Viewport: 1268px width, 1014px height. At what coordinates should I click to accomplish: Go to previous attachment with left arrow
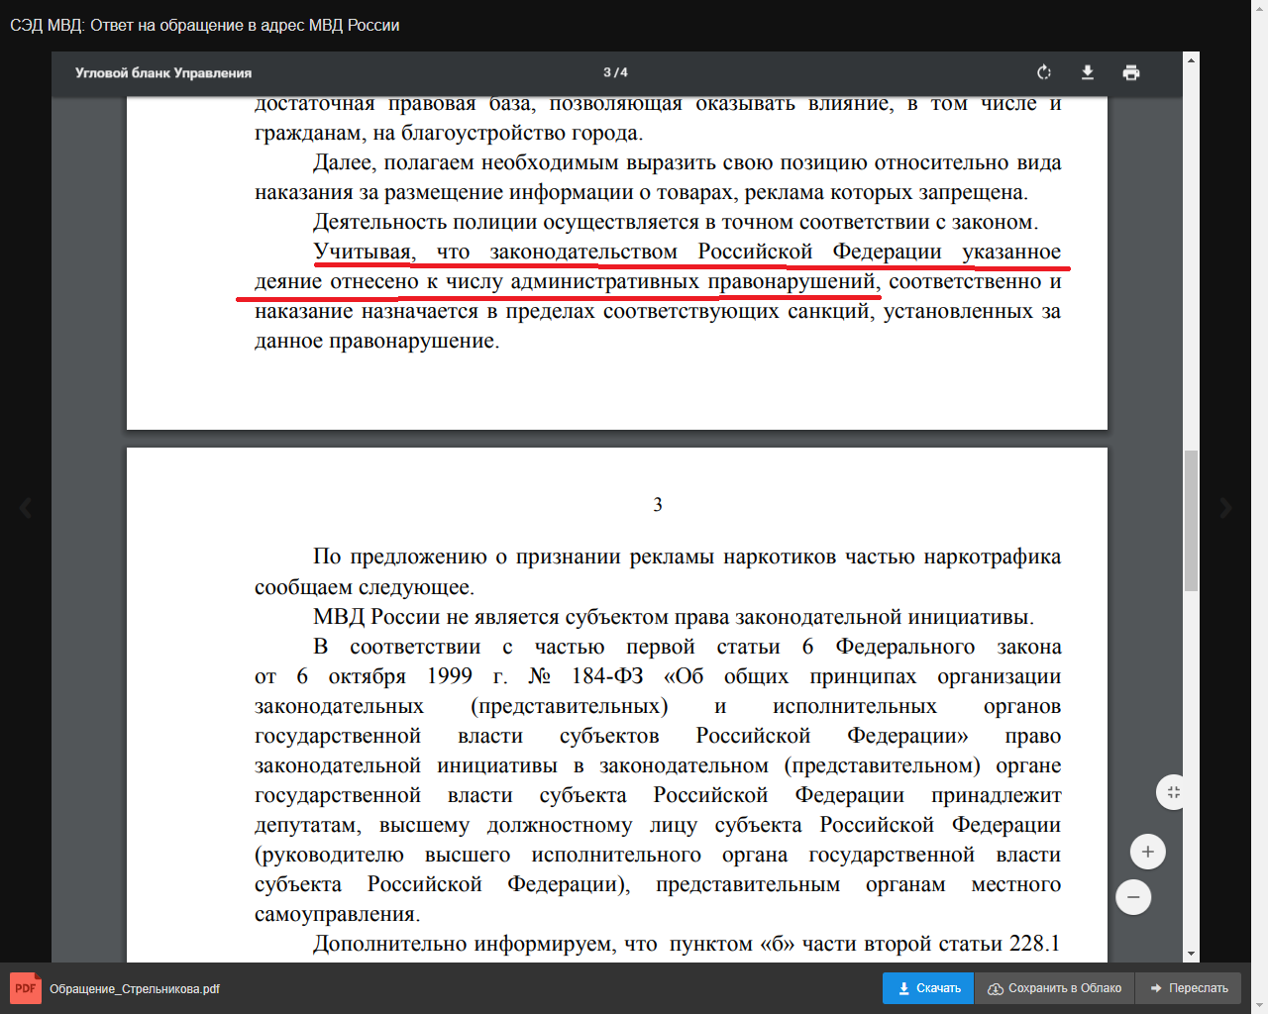point(26,508)
